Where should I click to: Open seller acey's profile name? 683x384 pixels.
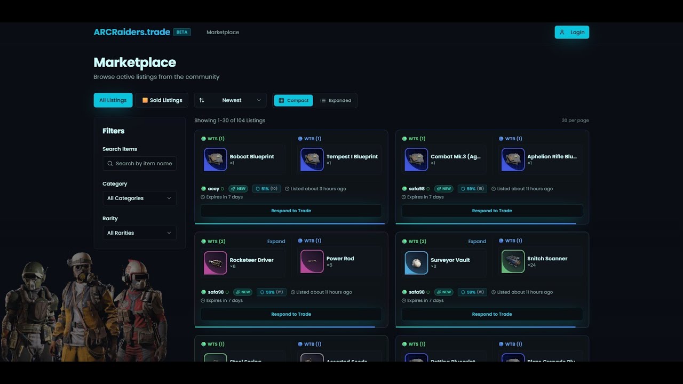(x=213, y=189)
